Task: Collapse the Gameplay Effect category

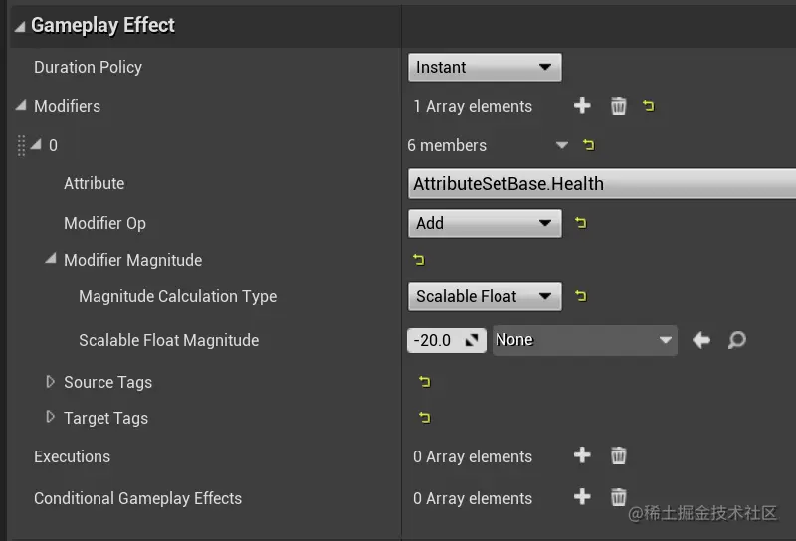Action: click(x=20, y=26)
